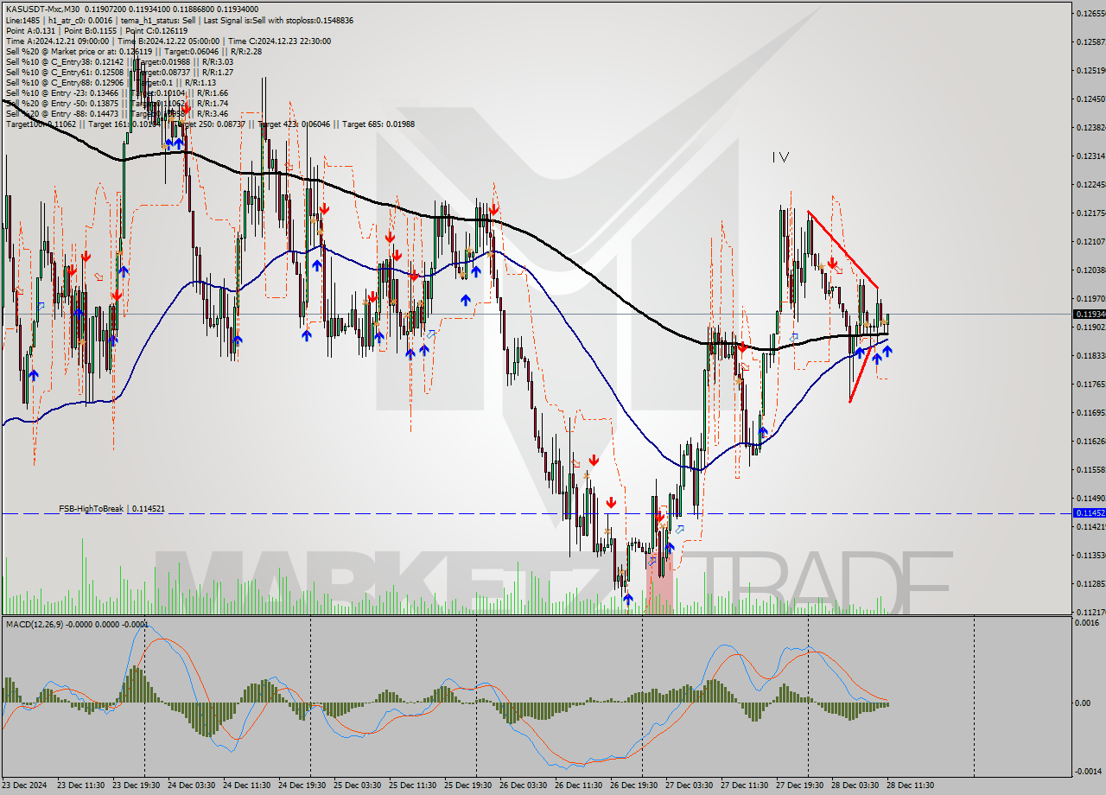Click the 0.11970 price axis label
This screenshot has width=1106, height=795.
1090,298
